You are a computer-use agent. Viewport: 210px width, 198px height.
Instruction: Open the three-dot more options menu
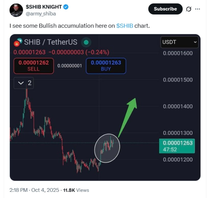coord(197,9)
